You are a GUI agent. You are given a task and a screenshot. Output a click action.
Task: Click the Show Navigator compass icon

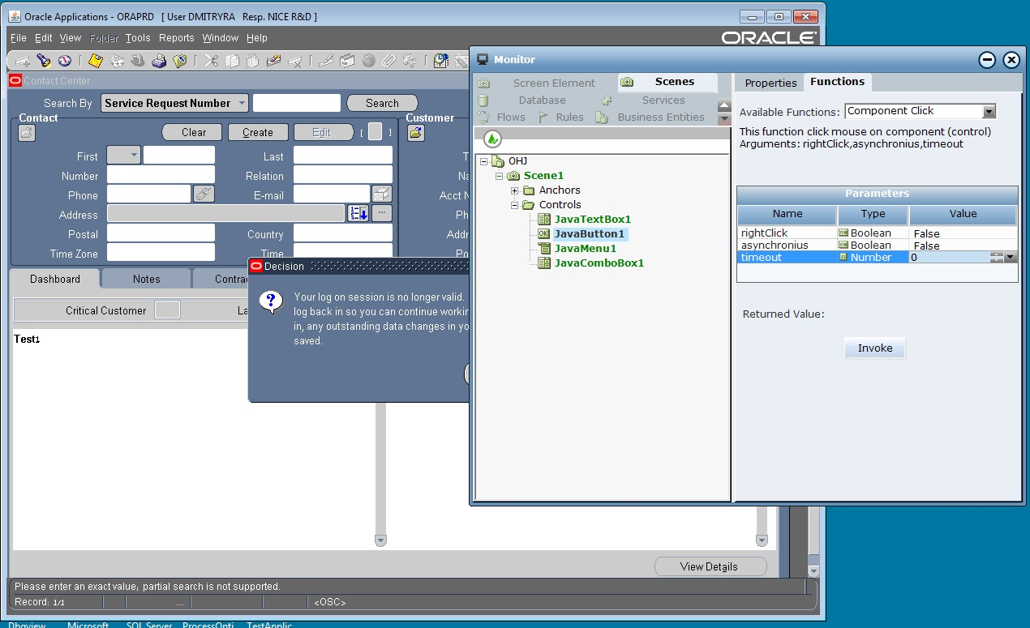pos(64,61)
